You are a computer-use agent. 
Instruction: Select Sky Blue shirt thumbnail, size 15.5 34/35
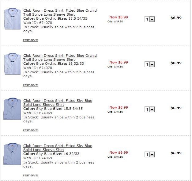tap(12, 109)
